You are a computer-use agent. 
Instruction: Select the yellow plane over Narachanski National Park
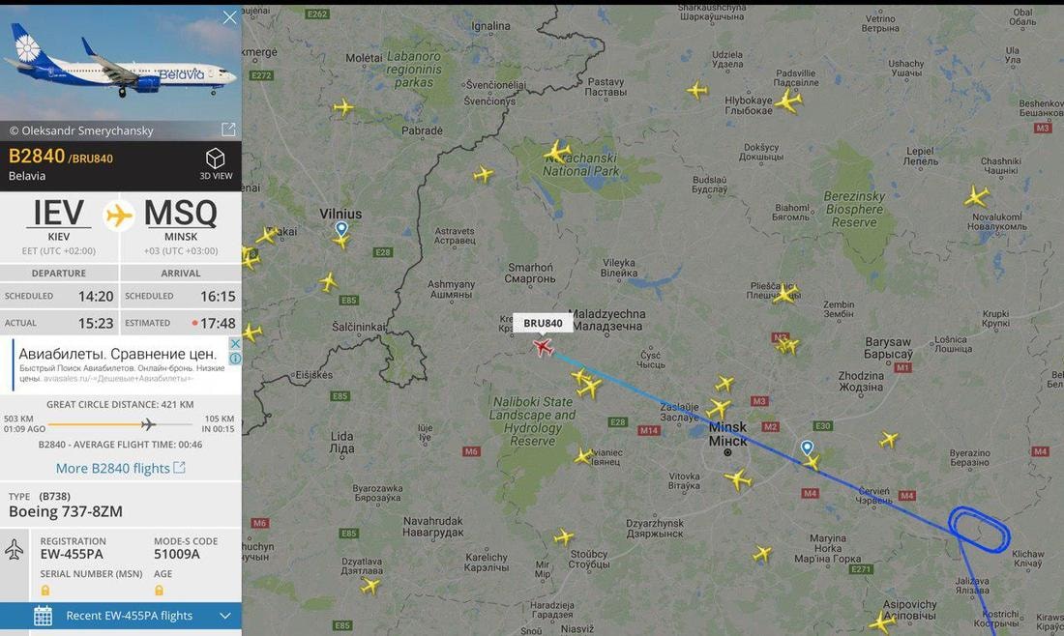click(557, 152)
